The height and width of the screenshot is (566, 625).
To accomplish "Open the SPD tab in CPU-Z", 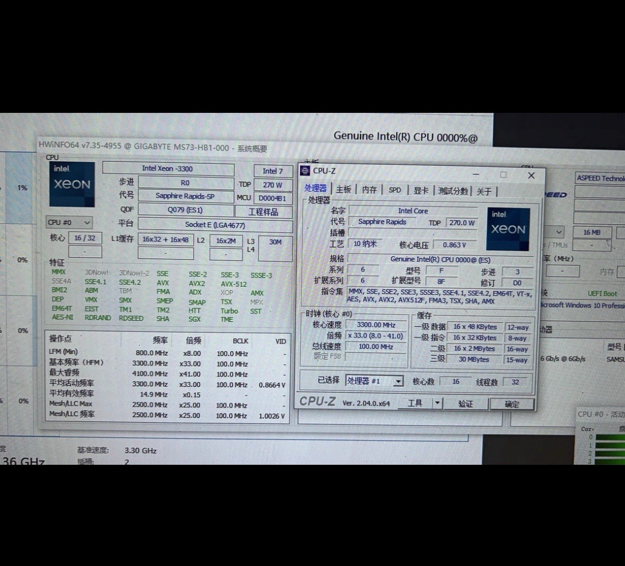I will 394,190.
